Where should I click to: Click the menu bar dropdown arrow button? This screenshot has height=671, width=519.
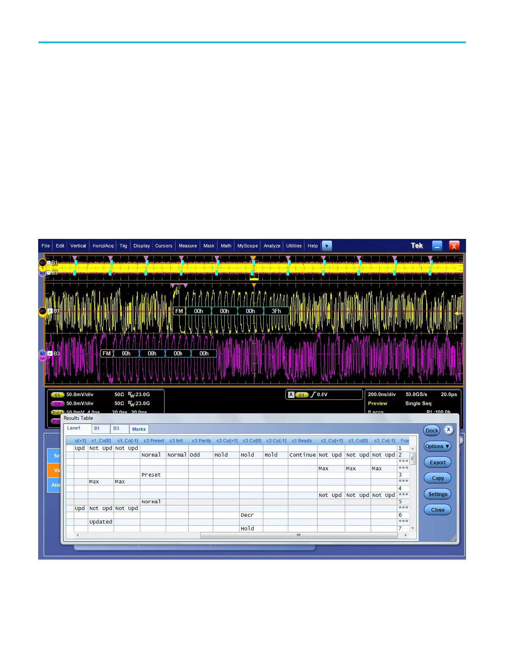[x=326, y=246]
